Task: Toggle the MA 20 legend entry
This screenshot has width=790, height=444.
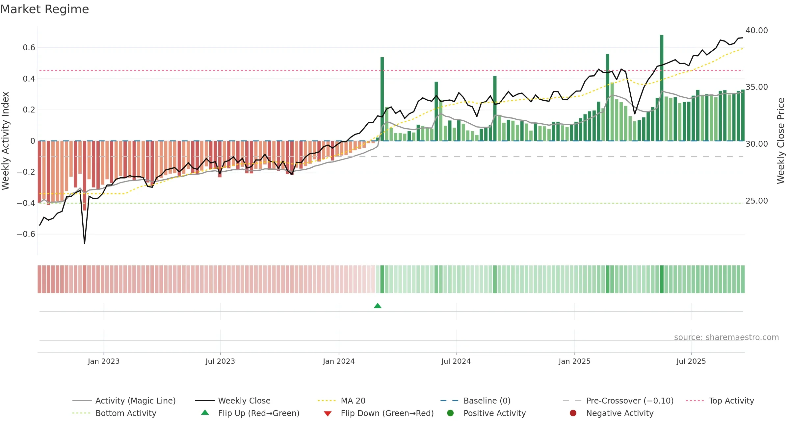Action: pos(341,401)
